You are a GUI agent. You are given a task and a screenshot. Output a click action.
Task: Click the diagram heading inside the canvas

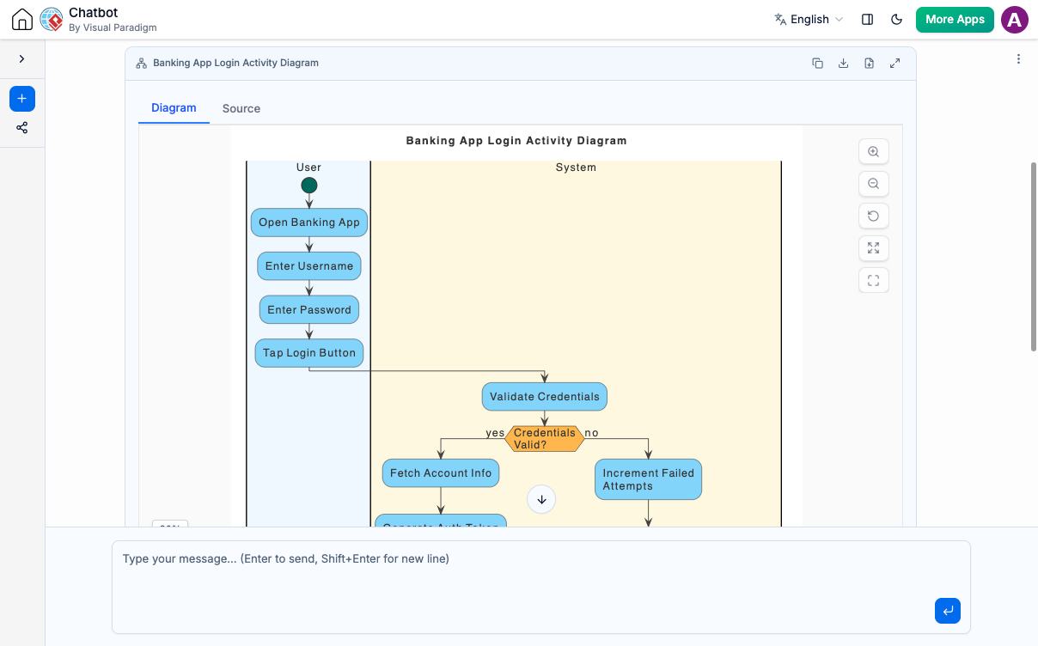click(516, 141)
